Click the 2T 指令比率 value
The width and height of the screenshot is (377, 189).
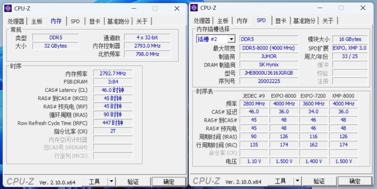click(x=113, y=131)
